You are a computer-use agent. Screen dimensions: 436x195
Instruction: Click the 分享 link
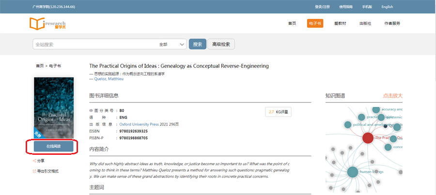pos(41,161)
